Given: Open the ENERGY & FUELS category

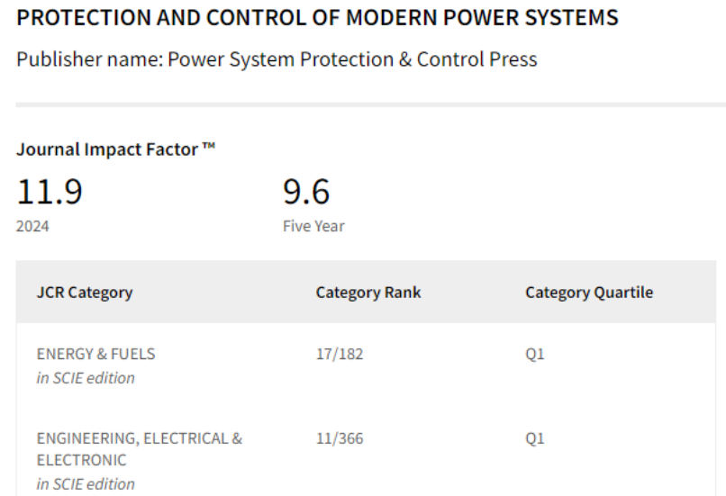Looking at the screenshot, I should tap(95, 355).
